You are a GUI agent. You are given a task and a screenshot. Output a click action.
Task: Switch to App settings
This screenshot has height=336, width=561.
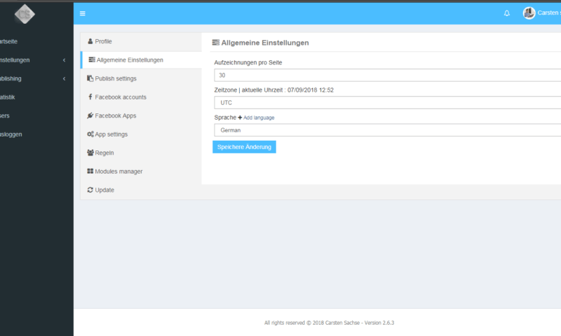coord(141,134)
